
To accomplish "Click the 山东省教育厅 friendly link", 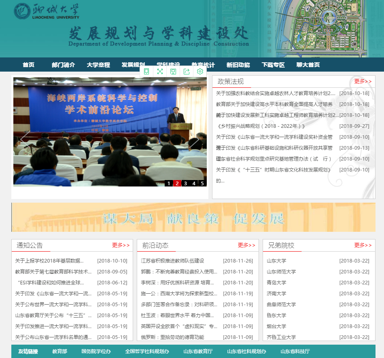I will click(x=198, y=352).
